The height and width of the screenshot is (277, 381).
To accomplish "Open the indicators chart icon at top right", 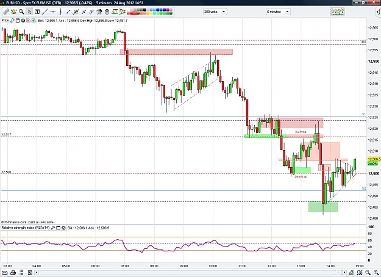I will coord(337,12).
